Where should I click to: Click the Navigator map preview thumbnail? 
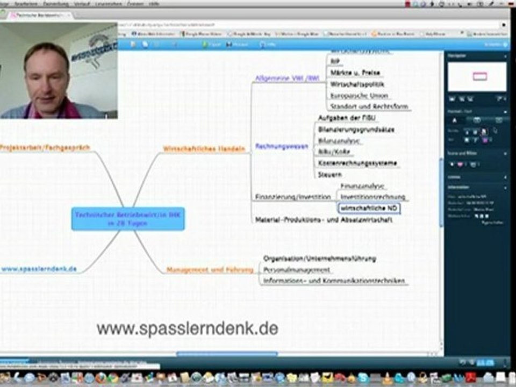tap(477, 77)
